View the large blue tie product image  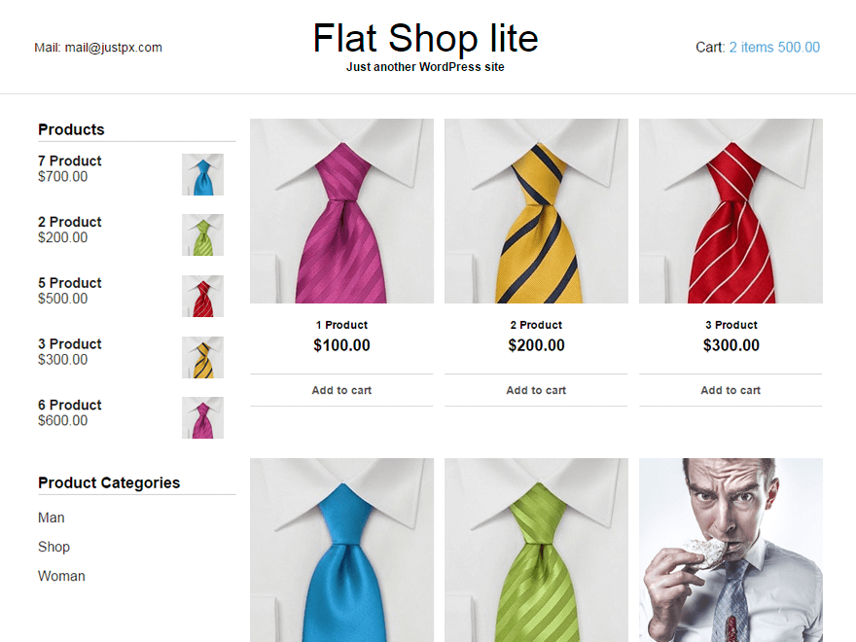pyautogui.click(x=341, y=551)
